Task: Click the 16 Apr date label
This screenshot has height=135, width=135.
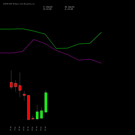Action: tap(11, 129)
